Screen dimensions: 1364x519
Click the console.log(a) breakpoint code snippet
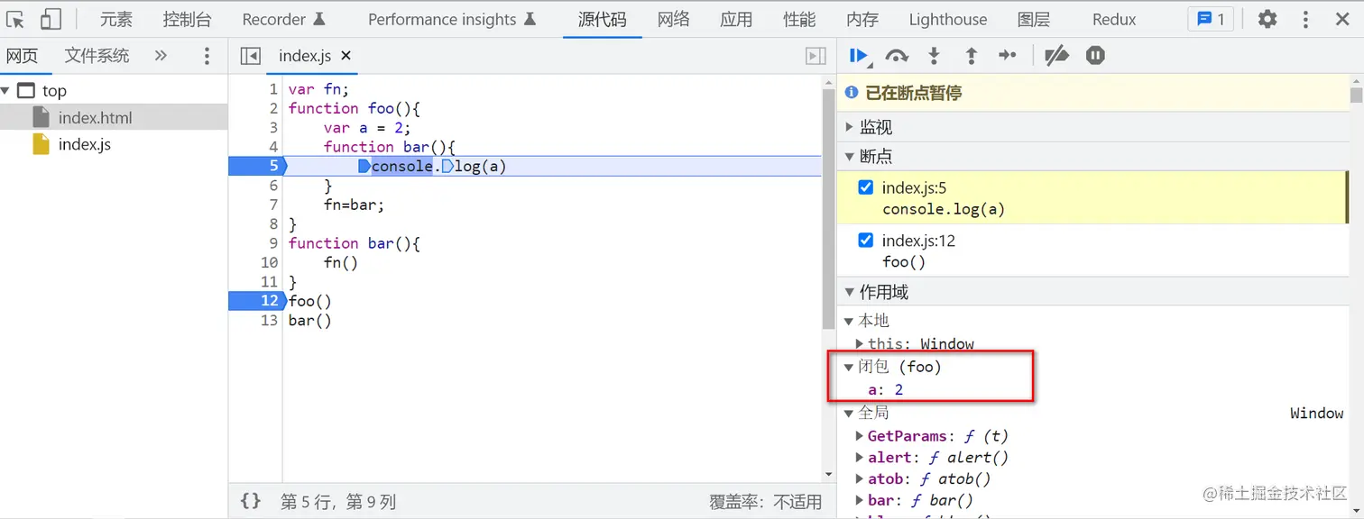(944, 209)
